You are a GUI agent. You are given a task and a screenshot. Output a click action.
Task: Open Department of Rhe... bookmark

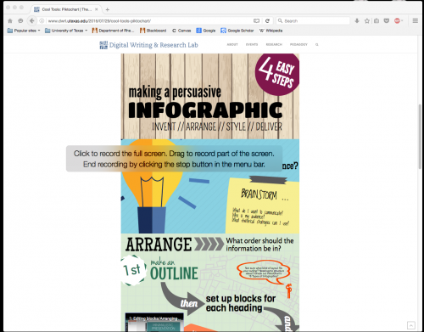coord(113,31)
